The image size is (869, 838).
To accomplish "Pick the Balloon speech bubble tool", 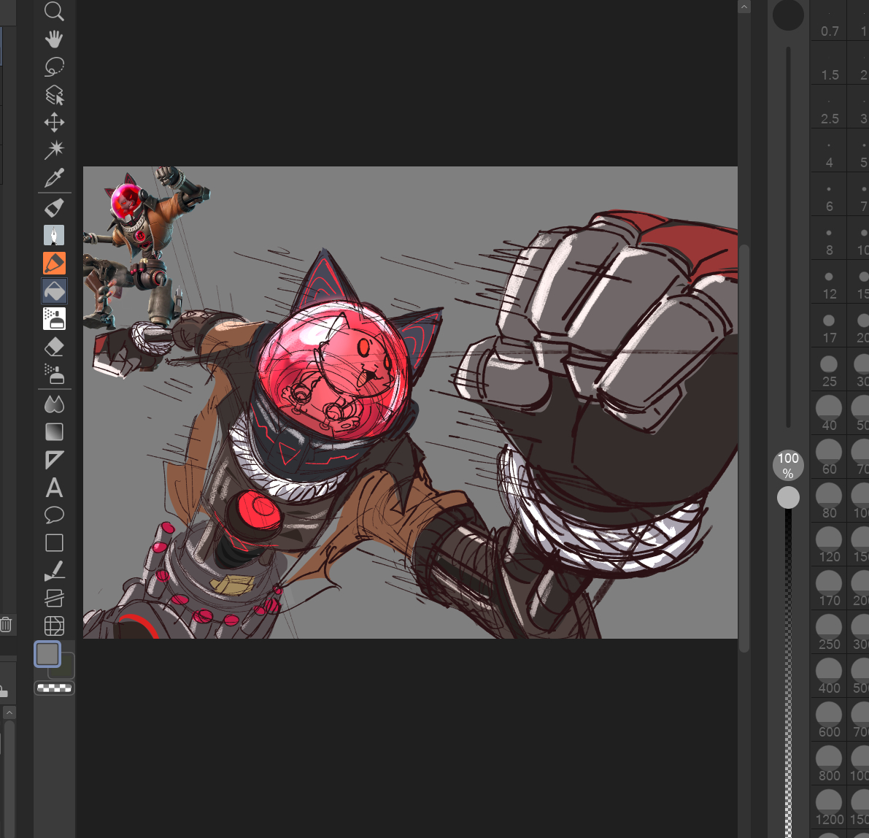I will (x=54, y=515).
